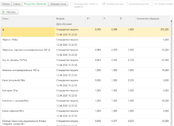Click the Обновить refresh button
Viewport: 174px width, 126px height.
click(x=10, y=12)
